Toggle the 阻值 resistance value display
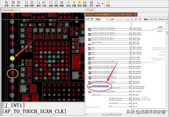 point(85,4)
